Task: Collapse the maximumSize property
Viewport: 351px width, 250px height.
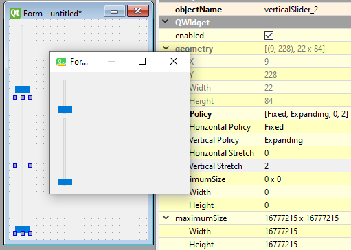Action: pyautogui.click(x=166, y=218)
